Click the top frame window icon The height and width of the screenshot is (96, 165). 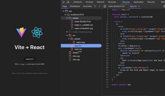pos(66,11)
